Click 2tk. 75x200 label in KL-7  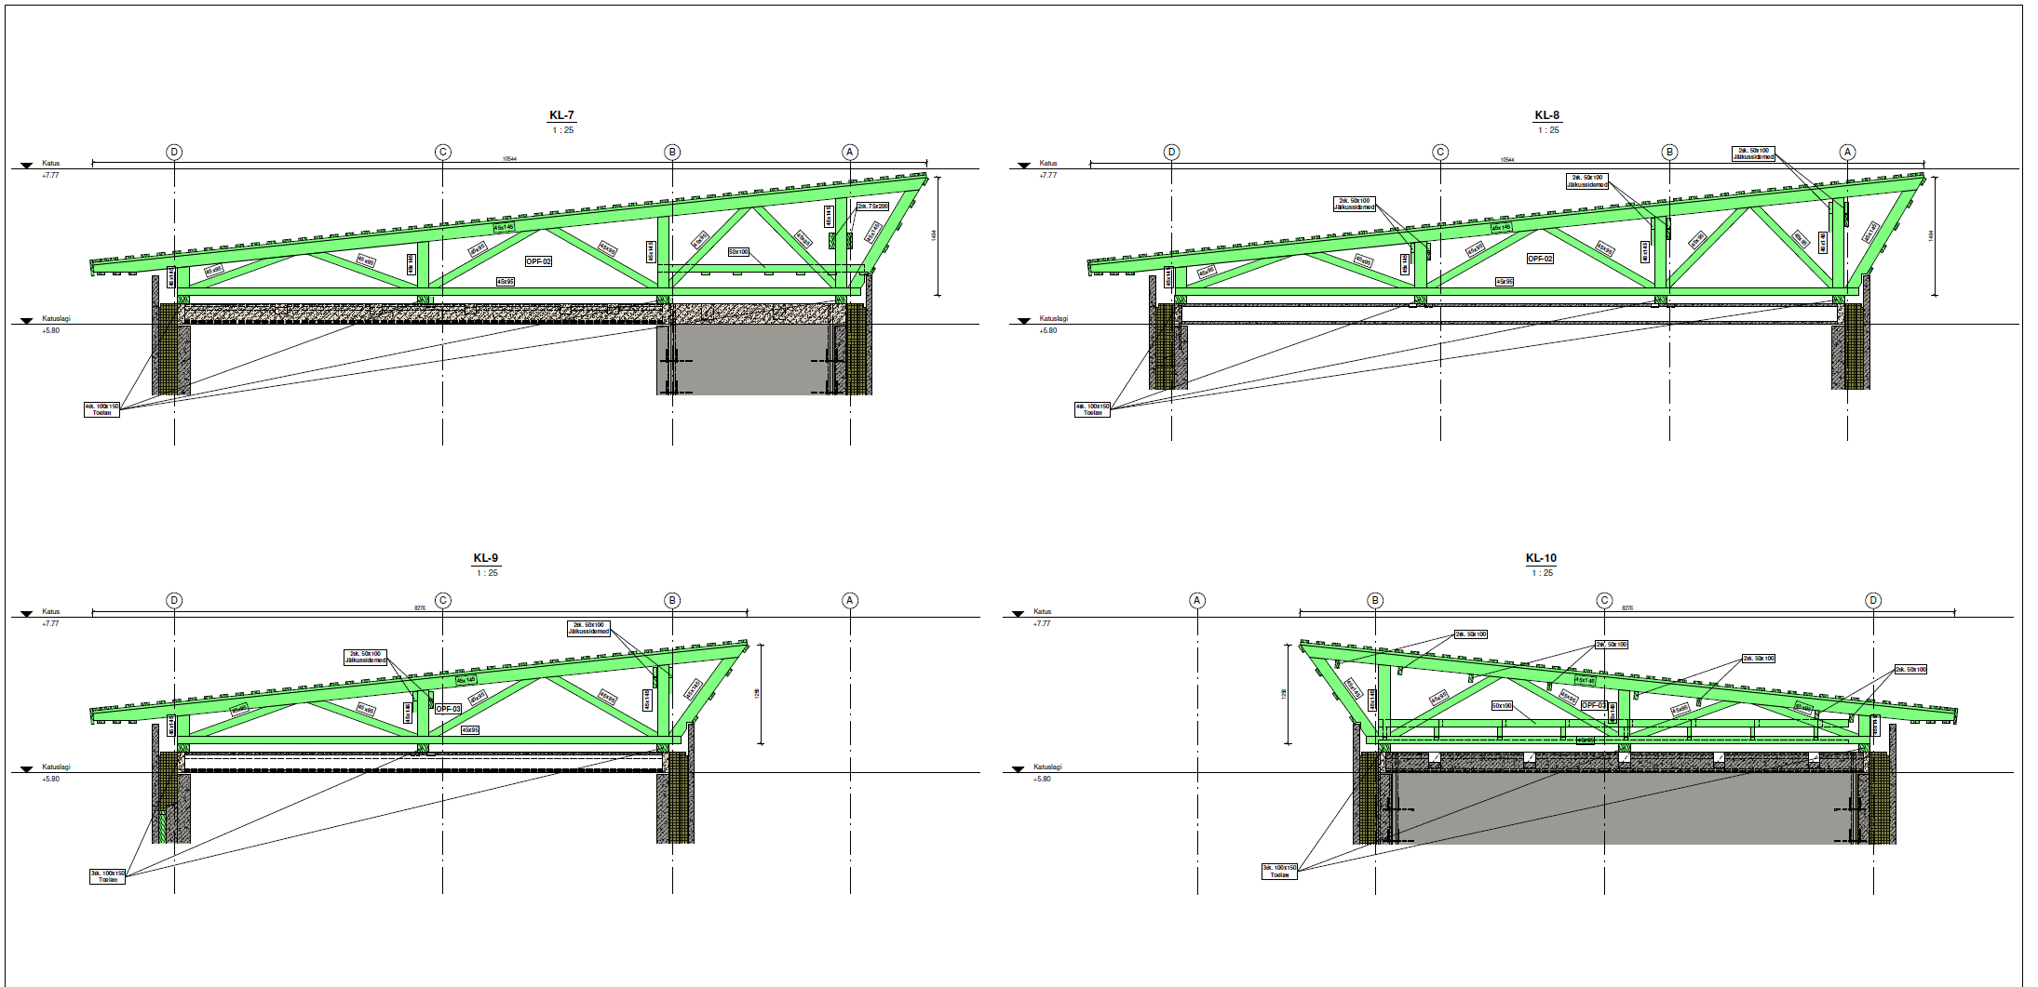(x=872, y=207)
